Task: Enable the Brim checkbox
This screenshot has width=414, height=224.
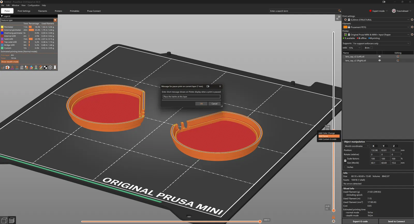Action: click(x=372, y=48)
